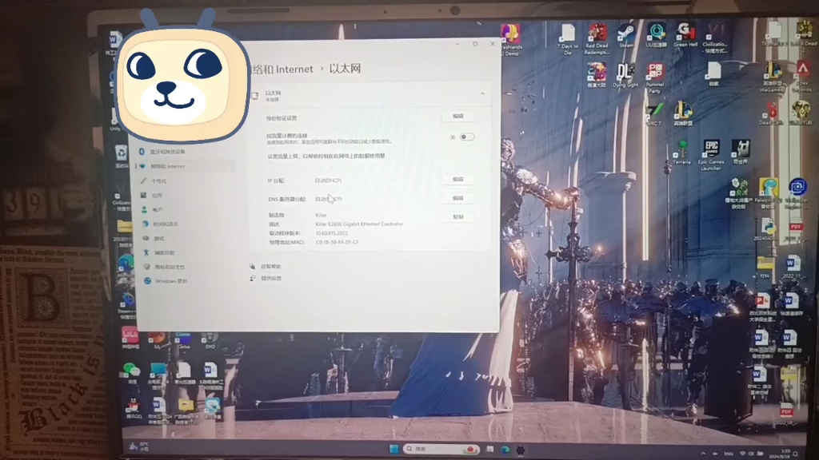Select the Pummel Party desktop icon

(655, 78)
